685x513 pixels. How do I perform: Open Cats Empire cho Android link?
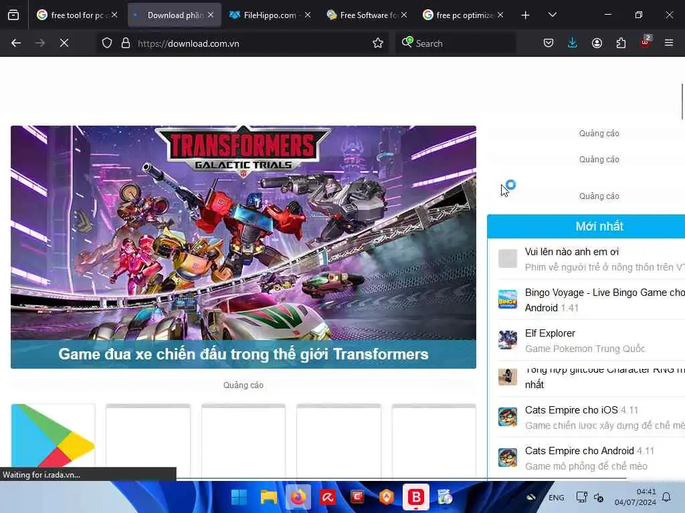tap(579, 451)
